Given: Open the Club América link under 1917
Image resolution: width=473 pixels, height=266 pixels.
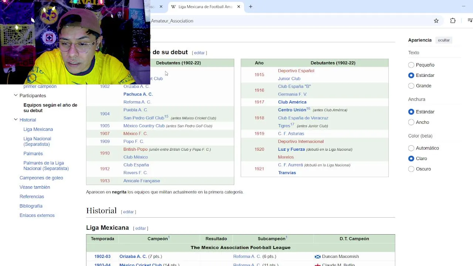Looking at the screenshot, I should [x=292, y=102].
